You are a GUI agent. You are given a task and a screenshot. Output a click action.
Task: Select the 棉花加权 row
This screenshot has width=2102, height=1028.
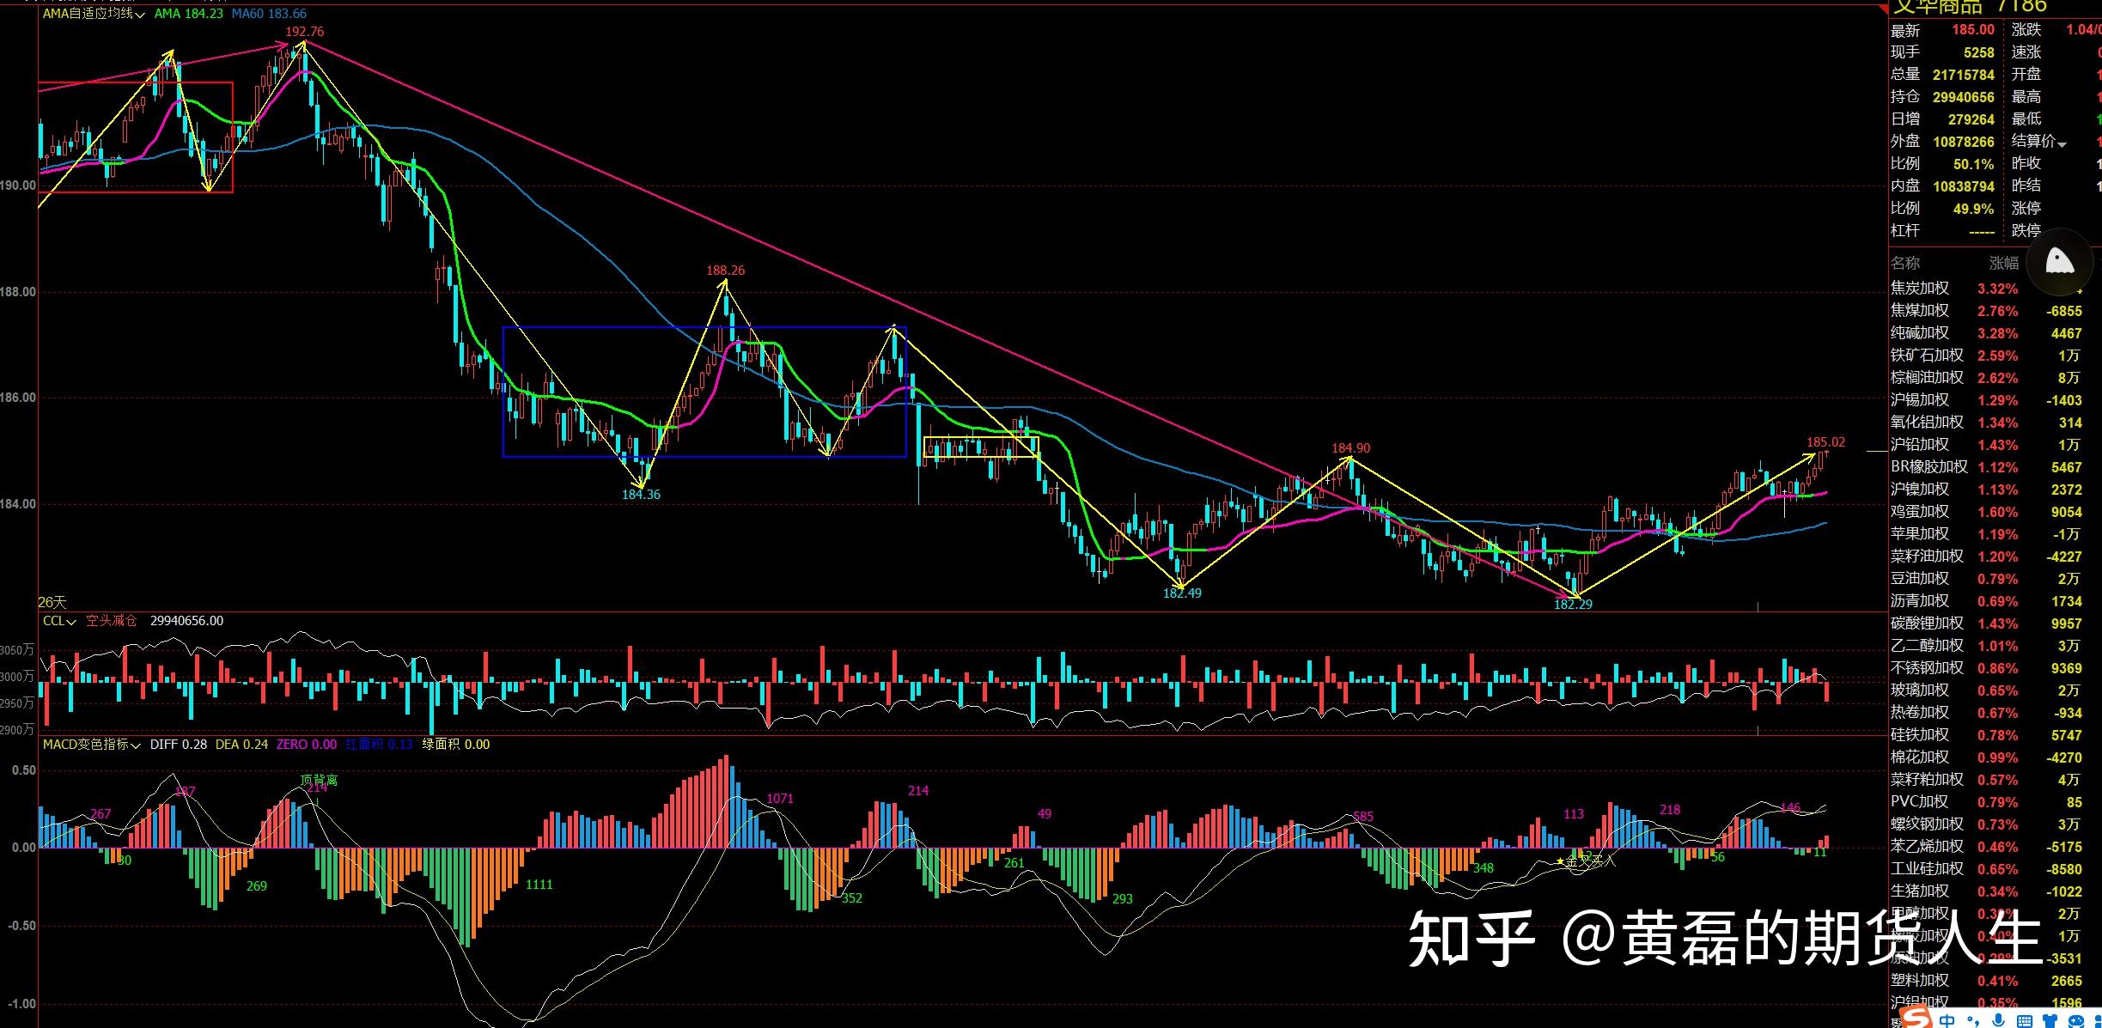coord(1986,757)
